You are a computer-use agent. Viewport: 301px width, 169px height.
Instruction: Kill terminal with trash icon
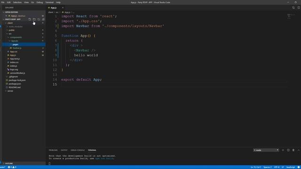293,150
